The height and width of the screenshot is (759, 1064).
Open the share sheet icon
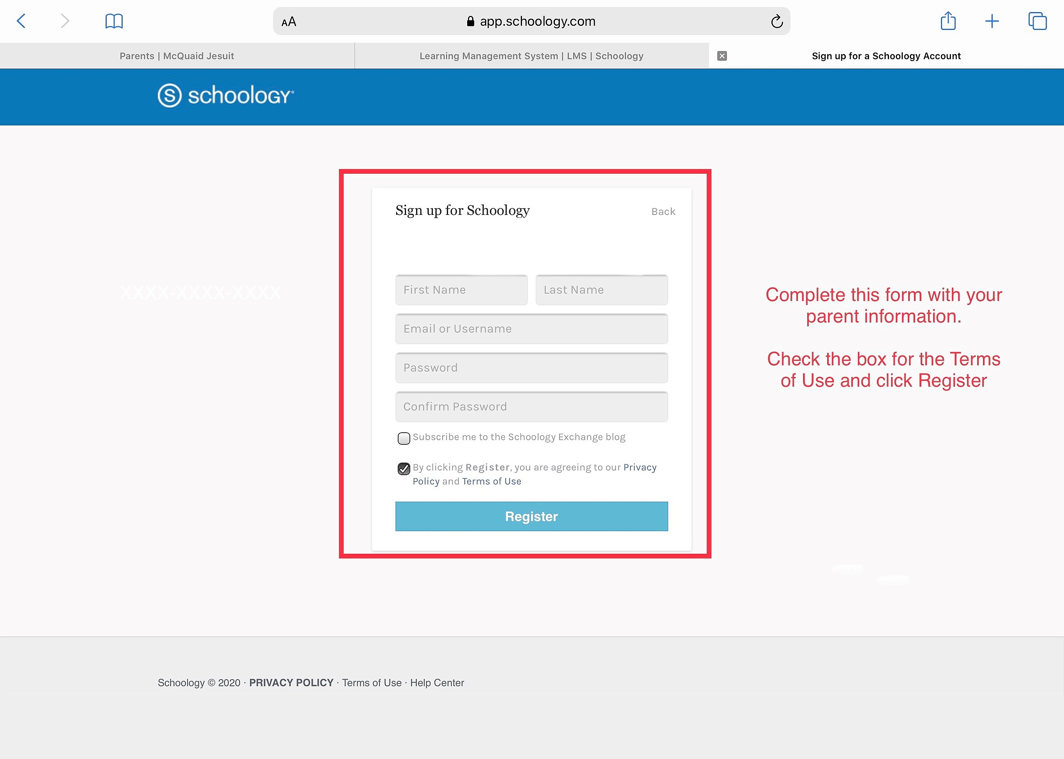[x=948, y=20]
